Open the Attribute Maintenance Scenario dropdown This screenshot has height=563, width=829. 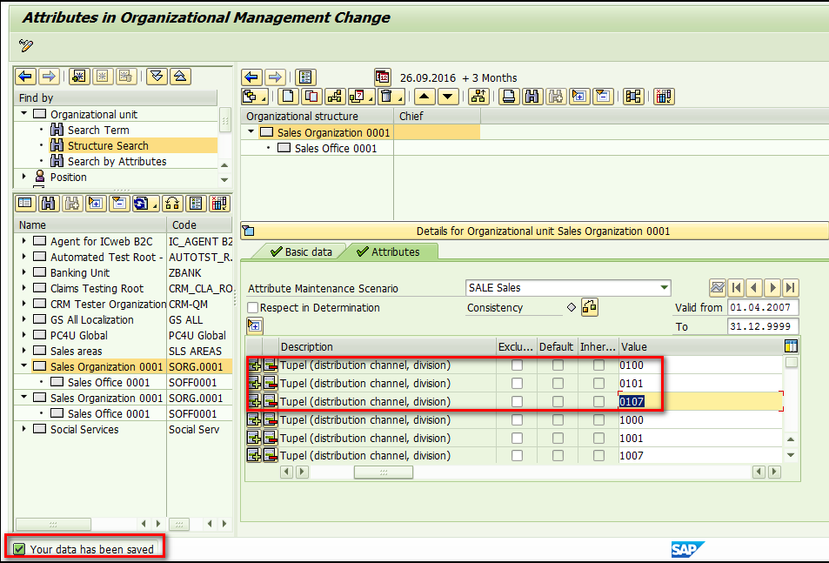(665, 288)
